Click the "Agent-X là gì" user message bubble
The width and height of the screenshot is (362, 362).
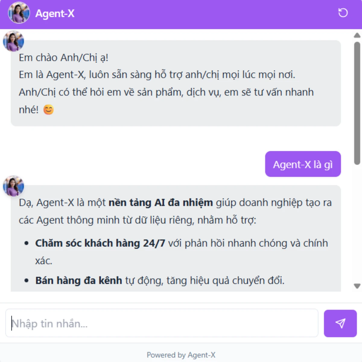[303, 164]
